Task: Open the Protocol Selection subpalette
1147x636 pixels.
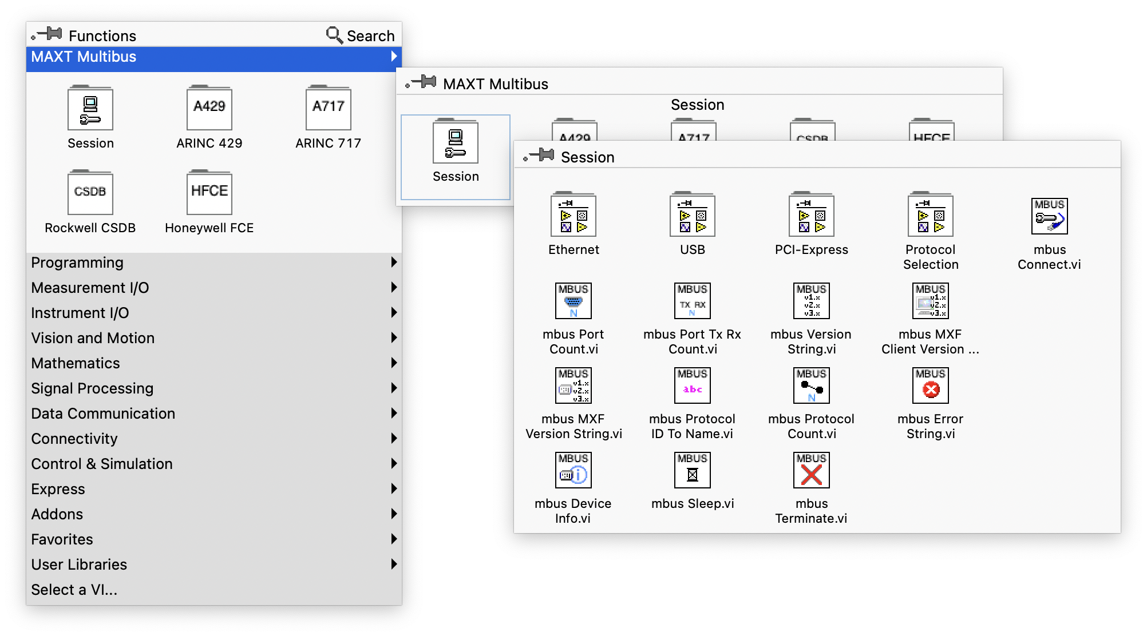Action: (931, 214)
